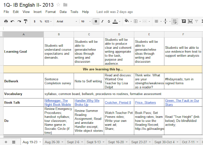Image resolution: width=203 pixels, height=145 pixels.
Task: Click the print icon in toolbar
Action: coord(6,21)
